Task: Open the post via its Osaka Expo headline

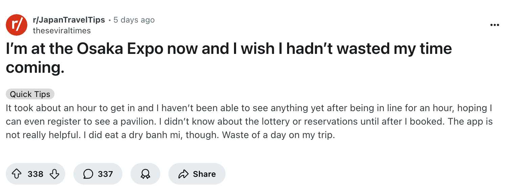Action: point(229,49)
